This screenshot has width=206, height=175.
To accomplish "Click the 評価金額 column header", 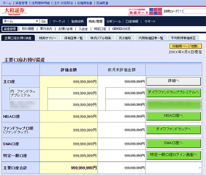I will [x=68, y=70].
